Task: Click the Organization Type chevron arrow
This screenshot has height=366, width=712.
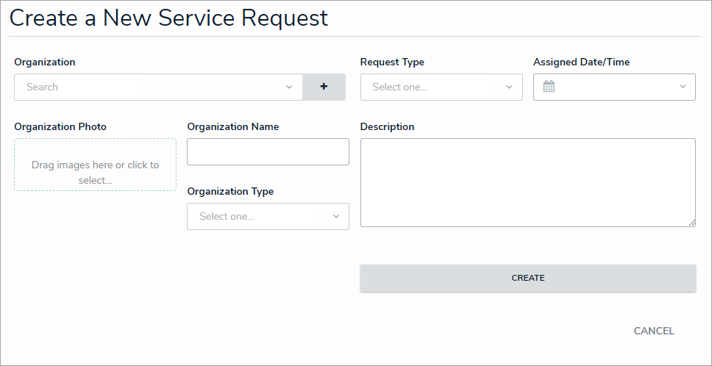Action: [x=336, y=216]
